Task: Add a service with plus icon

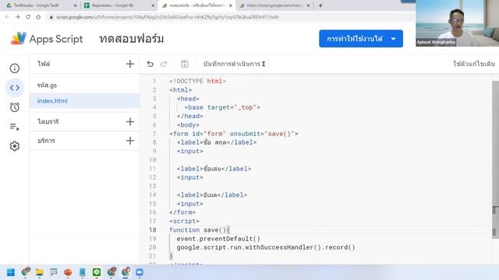Action: coord(130,141)
